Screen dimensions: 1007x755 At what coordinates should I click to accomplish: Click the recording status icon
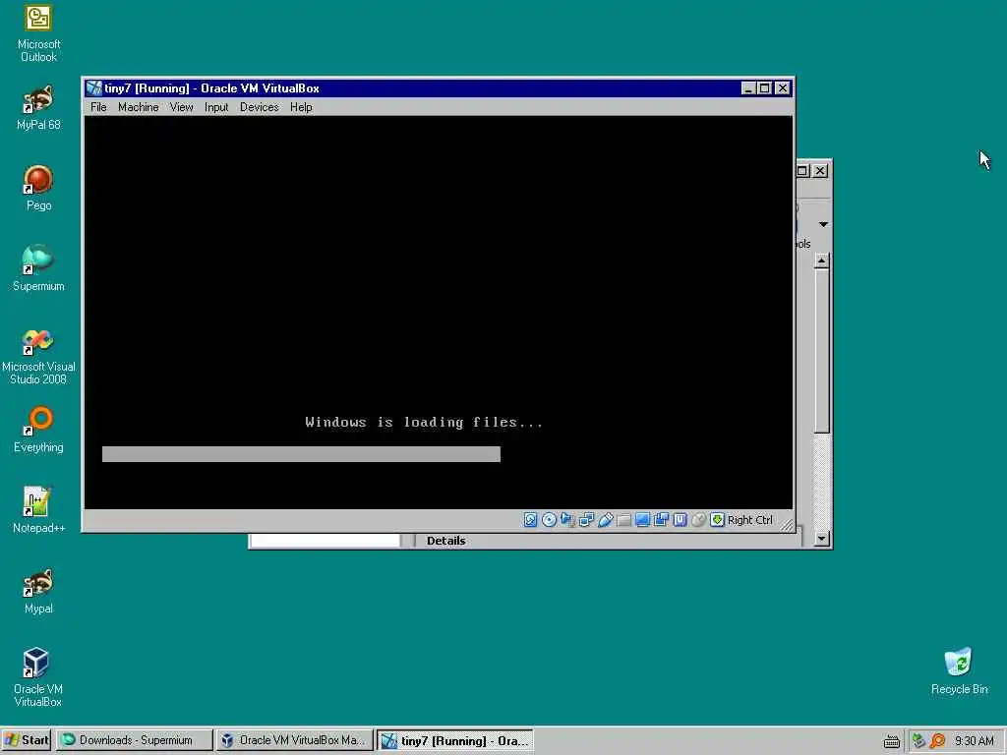[661, 520]
